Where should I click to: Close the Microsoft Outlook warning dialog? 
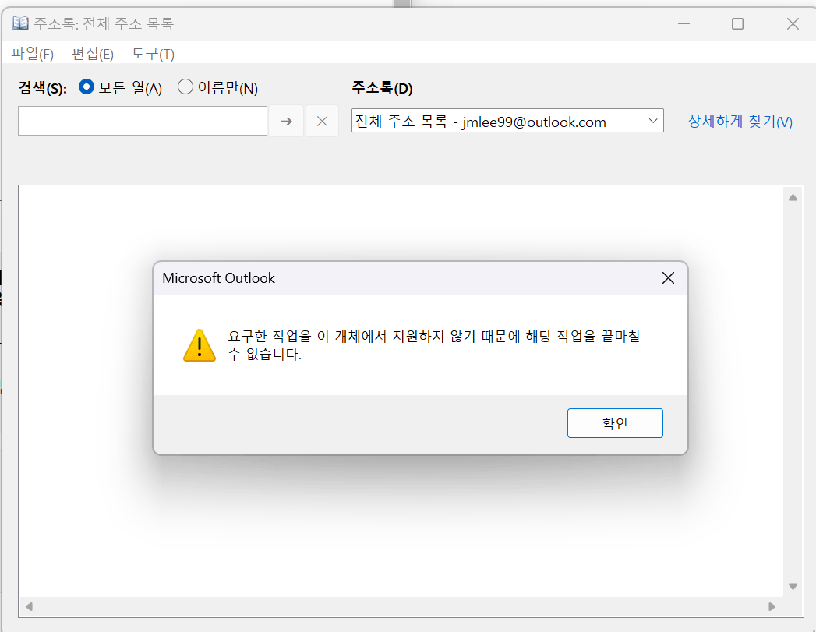click(668, 278)
